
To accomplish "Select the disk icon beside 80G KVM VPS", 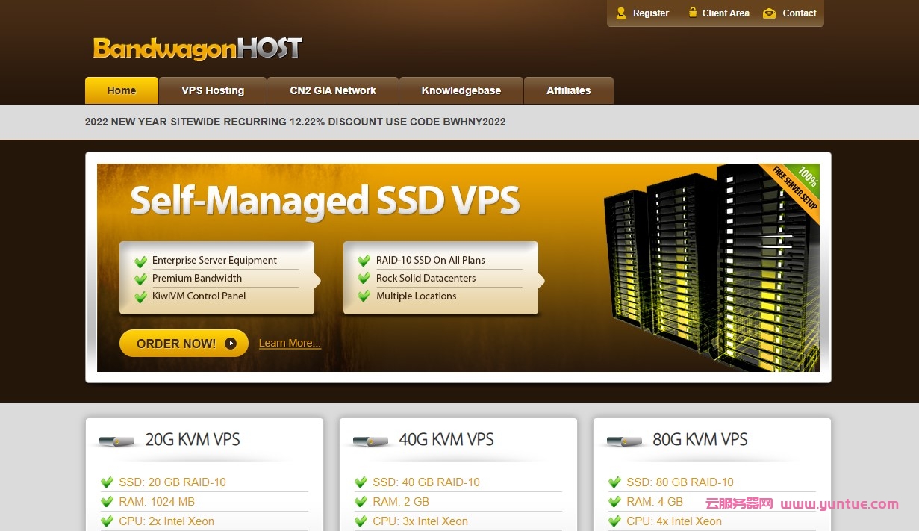I will click(624, 440).
